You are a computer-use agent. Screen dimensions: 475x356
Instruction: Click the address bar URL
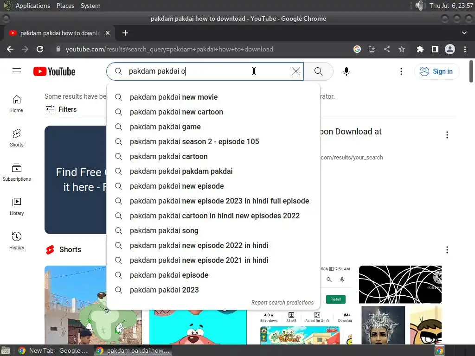tap(169, 49)
